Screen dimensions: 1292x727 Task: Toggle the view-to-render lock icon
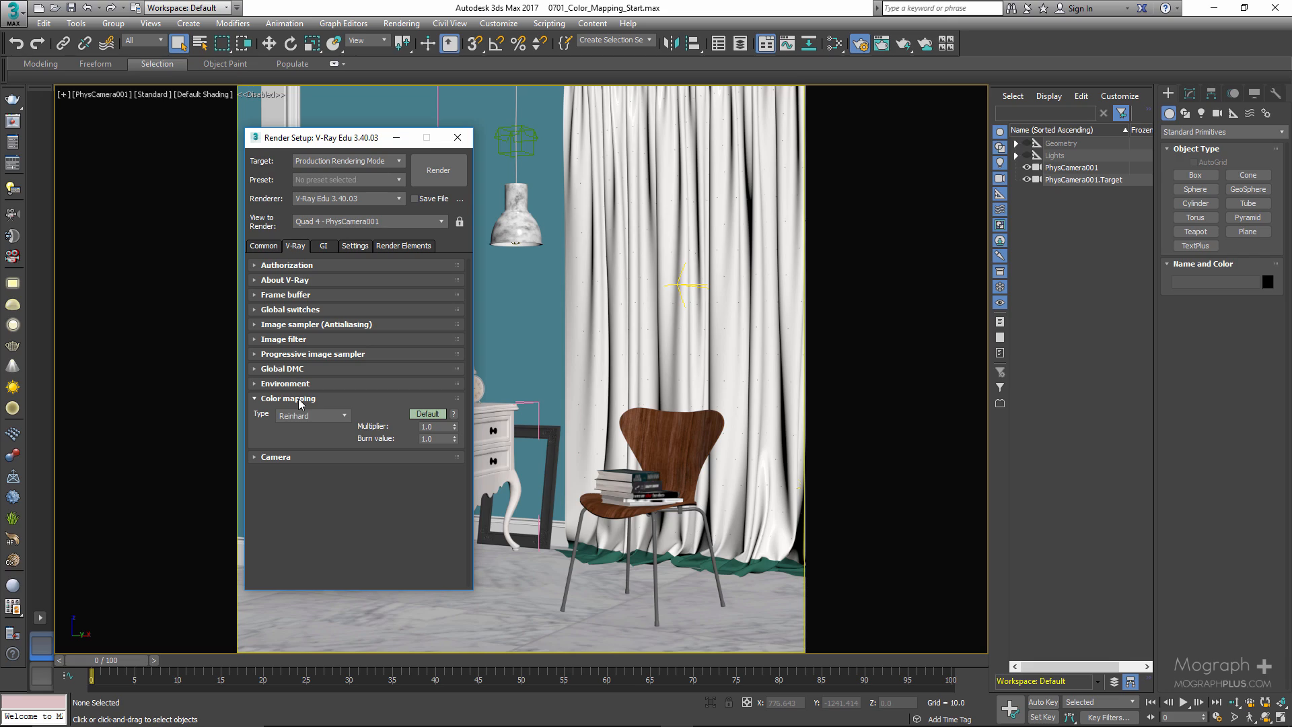point(460,221)
